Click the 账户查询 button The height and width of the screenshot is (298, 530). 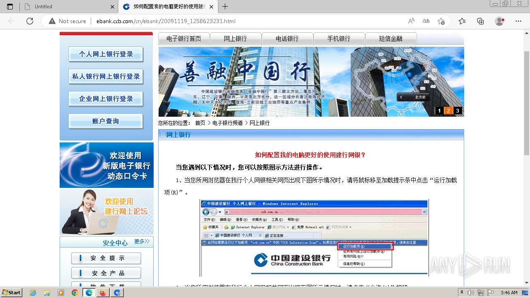tap(106, 121)
